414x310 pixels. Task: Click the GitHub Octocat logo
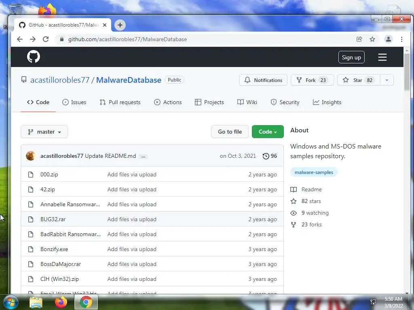coord(33,57)
